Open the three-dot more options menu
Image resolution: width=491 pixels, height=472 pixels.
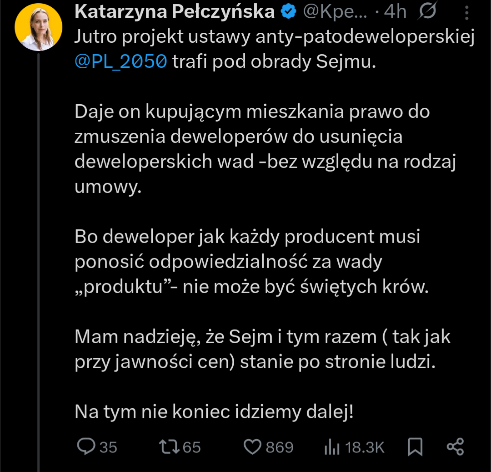tap(466, 14)
